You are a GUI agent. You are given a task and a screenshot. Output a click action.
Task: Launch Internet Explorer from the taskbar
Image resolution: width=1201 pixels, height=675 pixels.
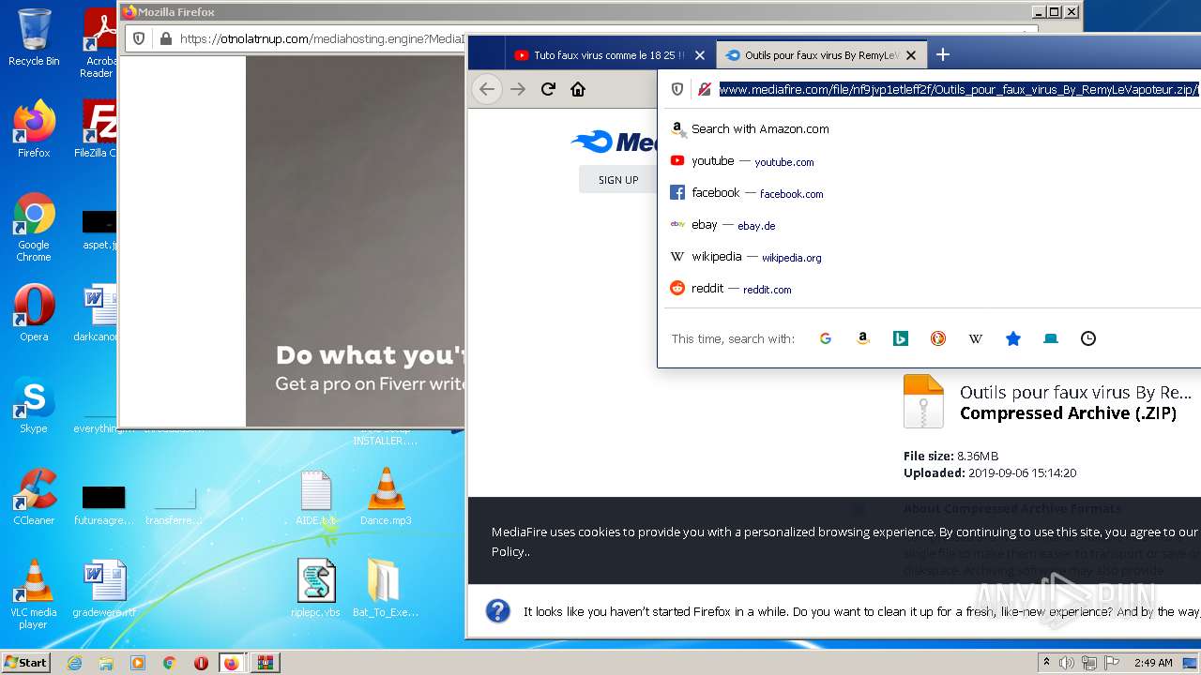(74, 663)
